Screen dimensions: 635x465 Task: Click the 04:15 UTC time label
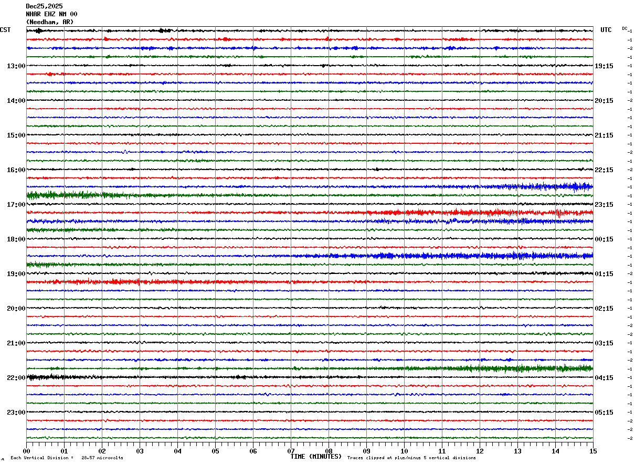pyautogui.click(x=604, y=378)
